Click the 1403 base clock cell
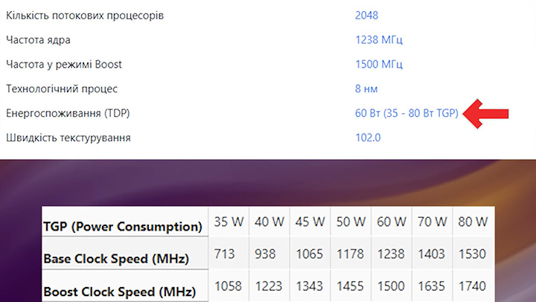The height and width of the screenshot is (302, 536). click(433, 255)
